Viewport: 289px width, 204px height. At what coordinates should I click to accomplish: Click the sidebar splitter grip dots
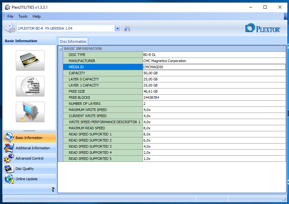[x=29, y=131]
